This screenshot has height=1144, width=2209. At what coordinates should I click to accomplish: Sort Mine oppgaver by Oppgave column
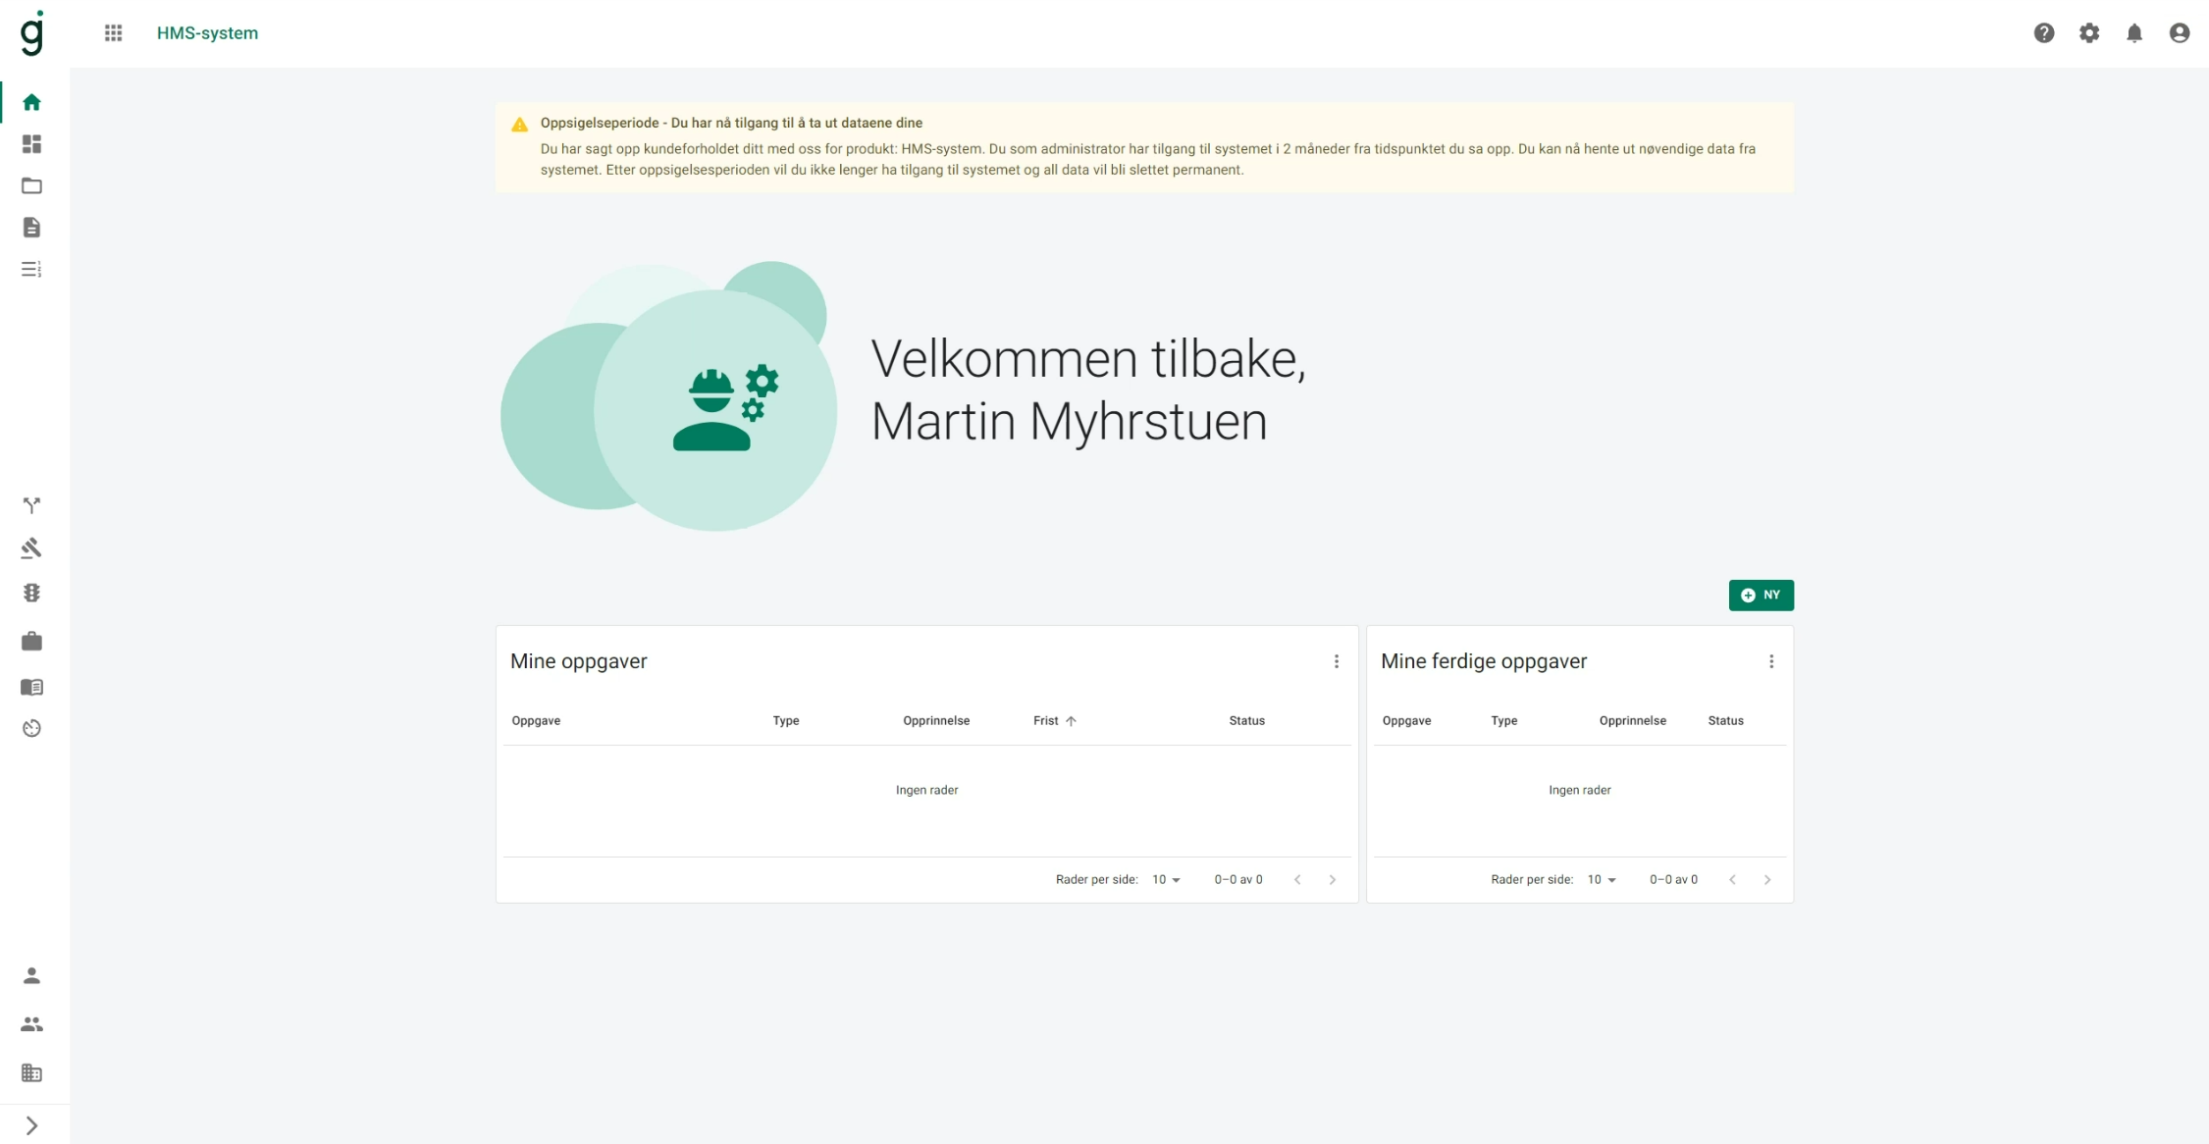point(536,720)
